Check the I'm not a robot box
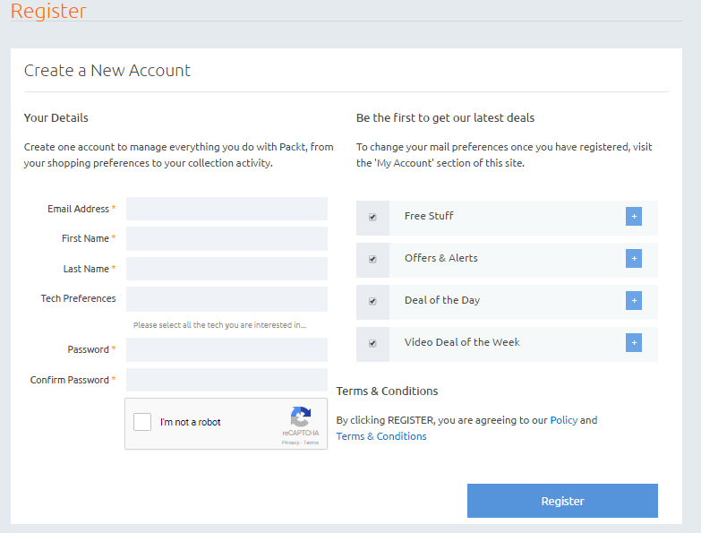Viewport: 701px width, 533px height. pyautogui.click(x=142, y=422)
